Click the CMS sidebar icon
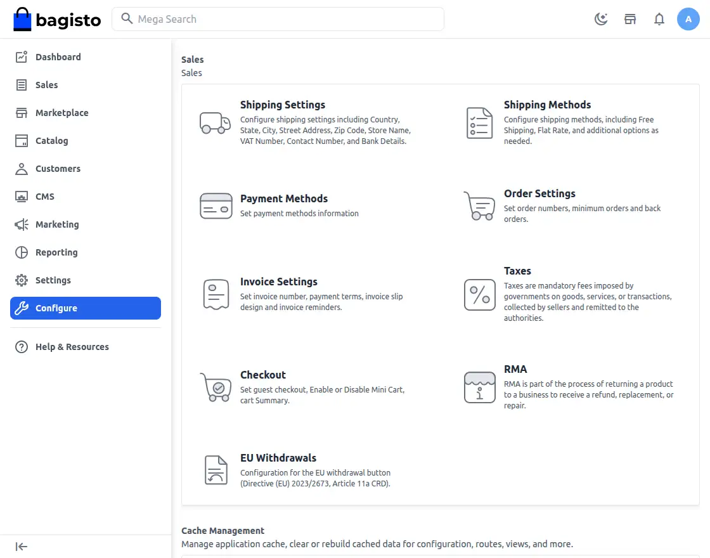The image size is (710, 558). (22, 197)
